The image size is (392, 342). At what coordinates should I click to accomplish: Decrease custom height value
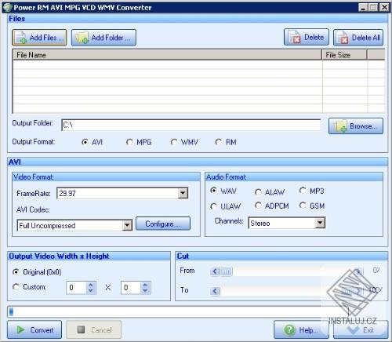146,290
